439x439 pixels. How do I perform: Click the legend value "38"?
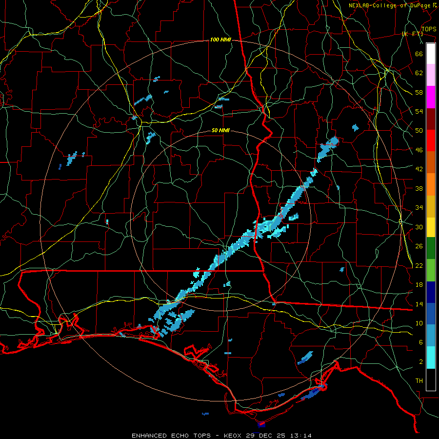419,188
